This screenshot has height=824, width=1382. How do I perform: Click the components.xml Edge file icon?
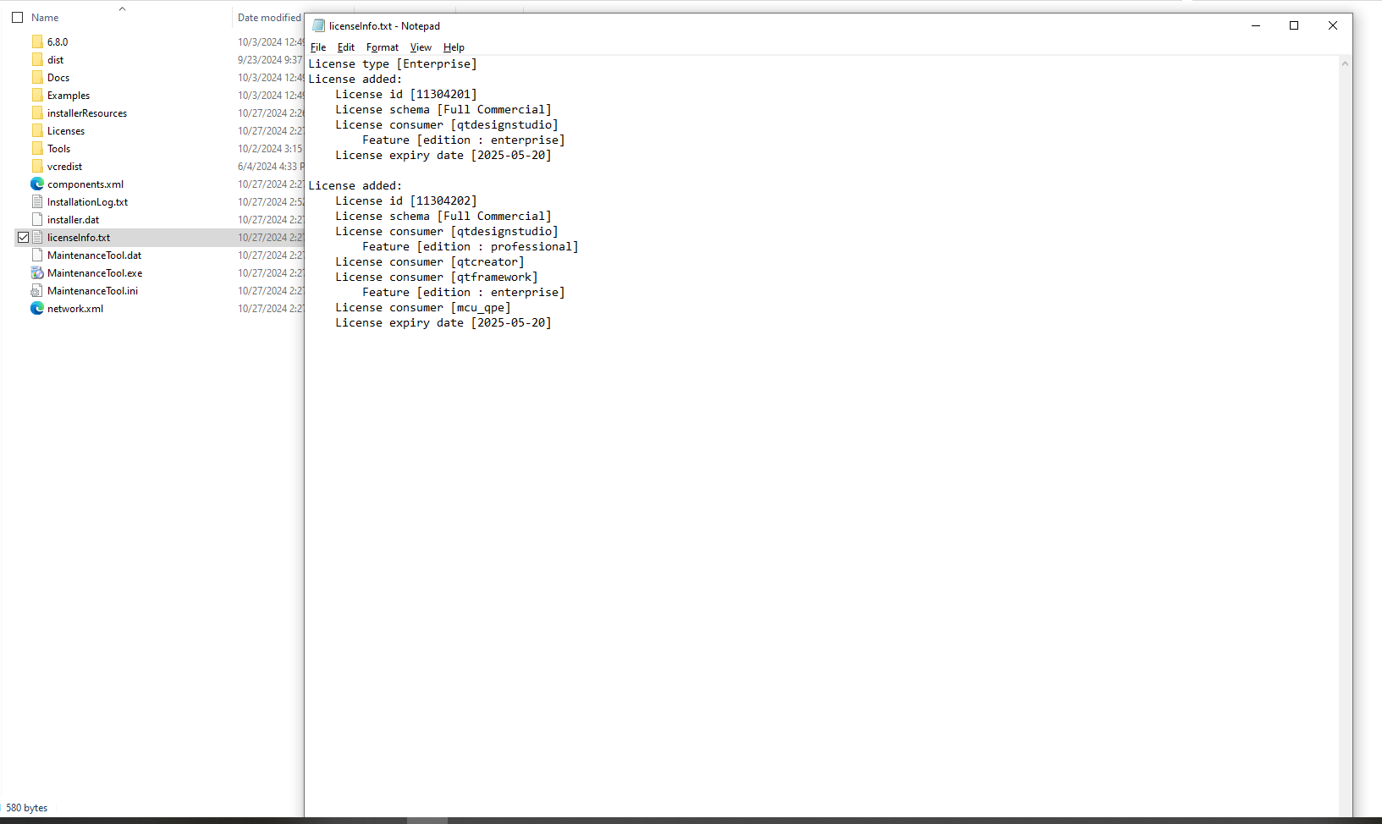(37, 184)
